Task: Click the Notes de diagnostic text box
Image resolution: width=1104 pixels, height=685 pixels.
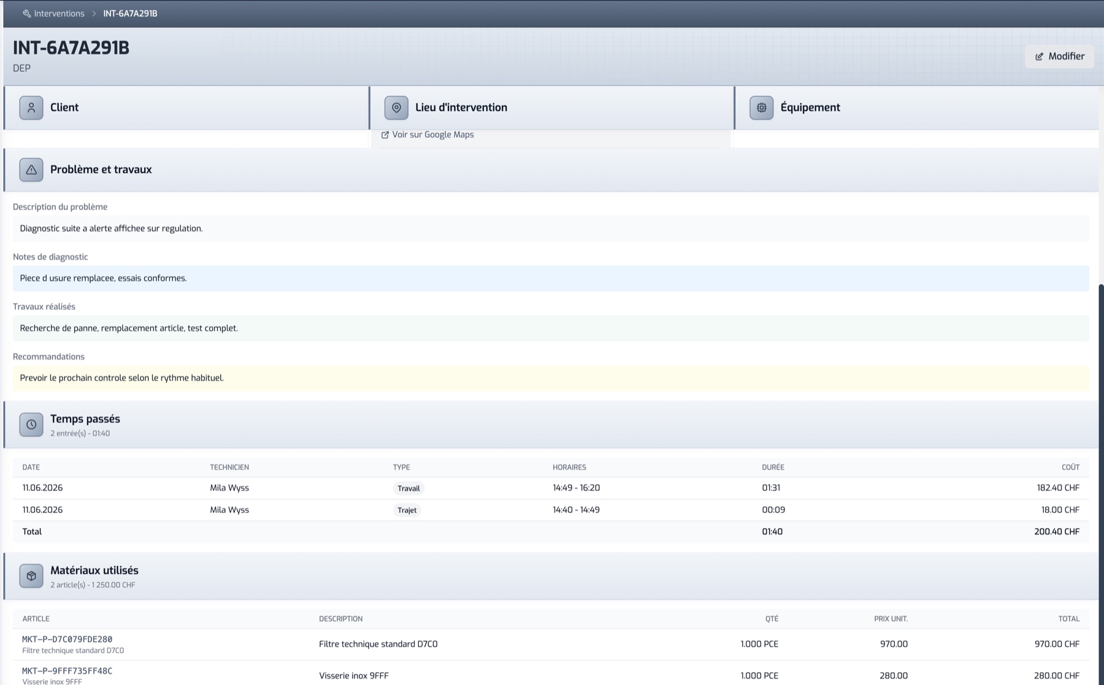Action: pyautogui.click(x=551, y=278)
